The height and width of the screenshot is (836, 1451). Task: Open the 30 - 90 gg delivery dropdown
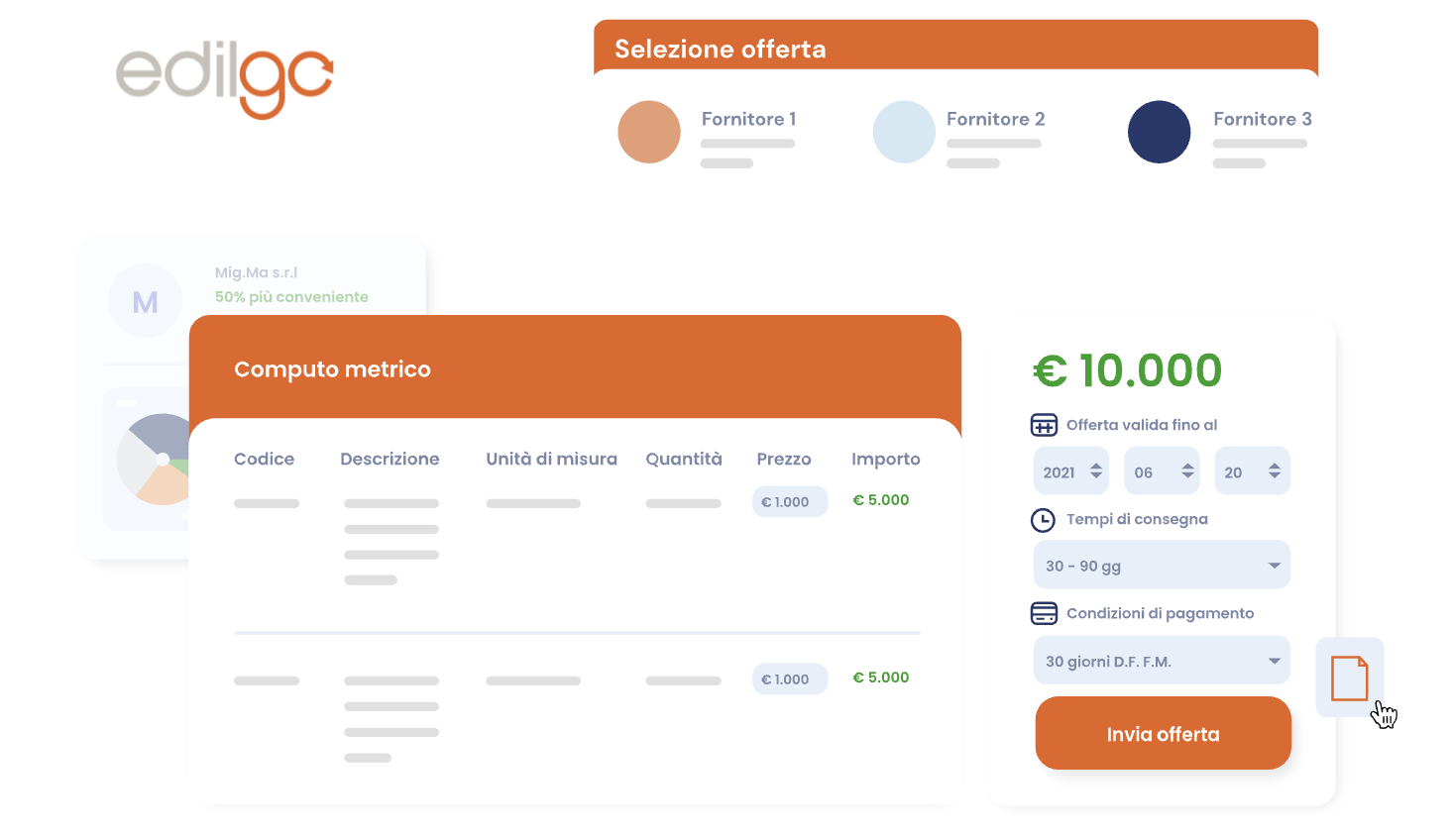pyautogui.click(x=1162, y=566)
